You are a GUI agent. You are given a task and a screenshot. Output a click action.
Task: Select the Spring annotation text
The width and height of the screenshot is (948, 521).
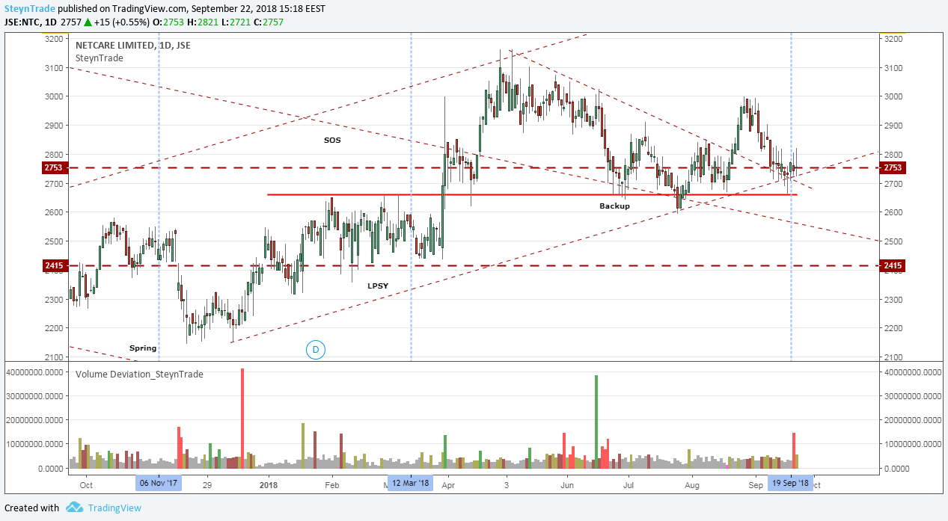pyautogui.click(x=143, y=348)
